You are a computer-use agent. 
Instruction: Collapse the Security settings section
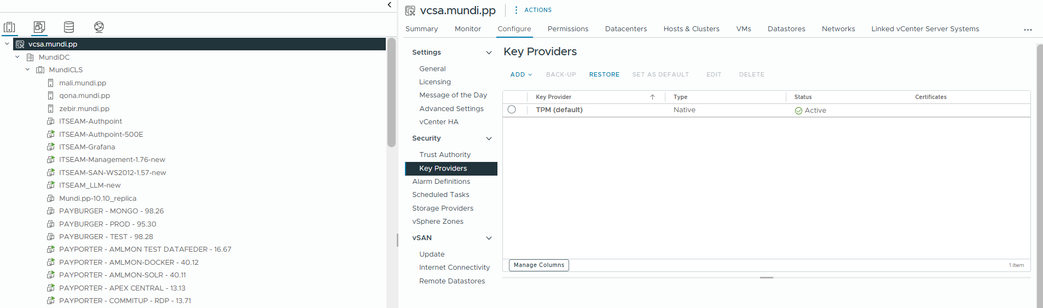point(489,138)
